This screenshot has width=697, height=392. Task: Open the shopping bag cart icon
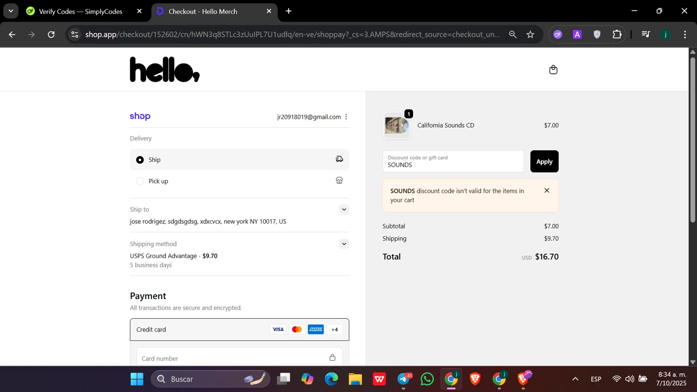pyautogui.click(x=553, y=70)
